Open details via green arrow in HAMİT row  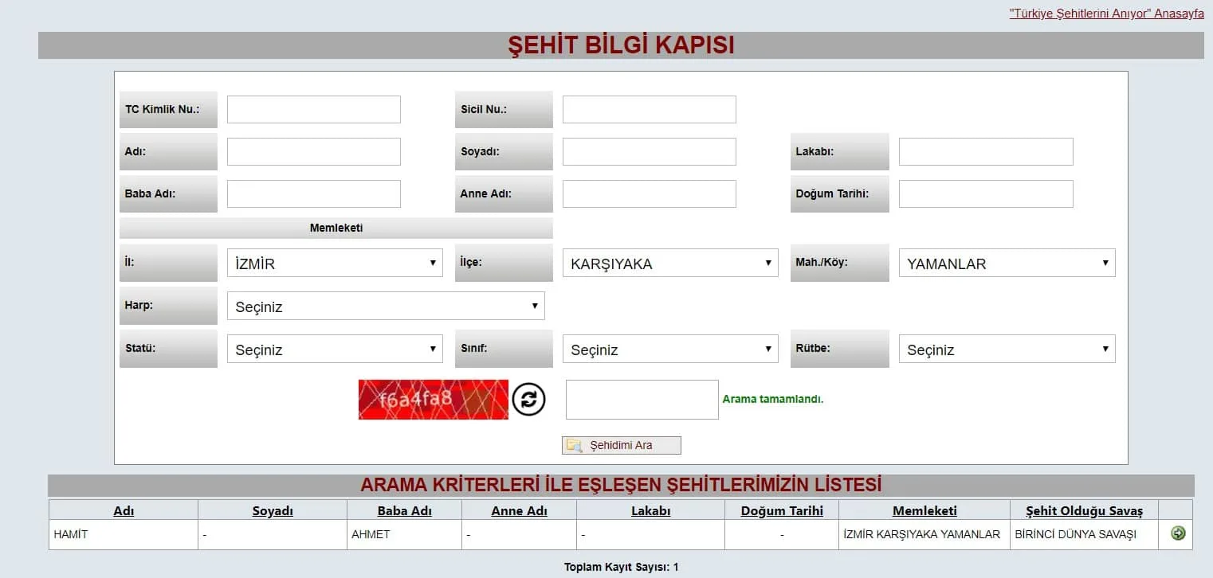coord(1178,533)
